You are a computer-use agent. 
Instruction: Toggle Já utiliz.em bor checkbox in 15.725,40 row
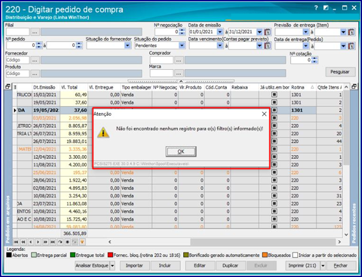[274, 219]
